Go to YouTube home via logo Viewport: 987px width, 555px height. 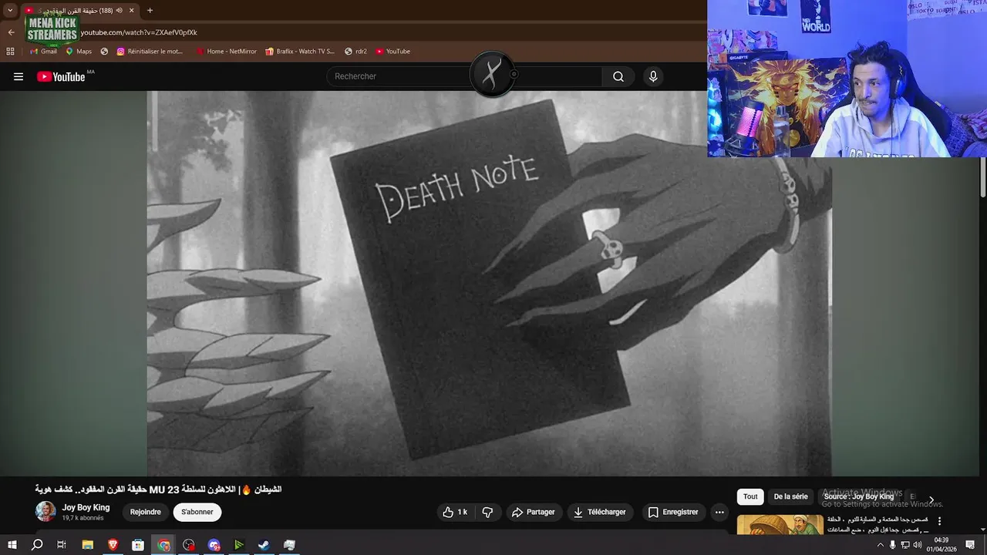point(61,76)
